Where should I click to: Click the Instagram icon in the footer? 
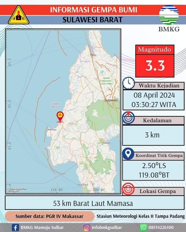[87, 228]
